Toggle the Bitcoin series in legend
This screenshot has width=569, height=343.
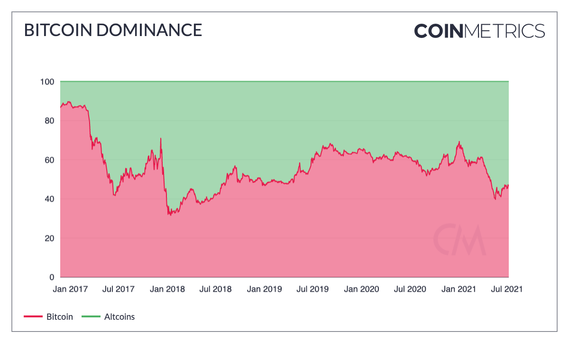pos(60,316)
